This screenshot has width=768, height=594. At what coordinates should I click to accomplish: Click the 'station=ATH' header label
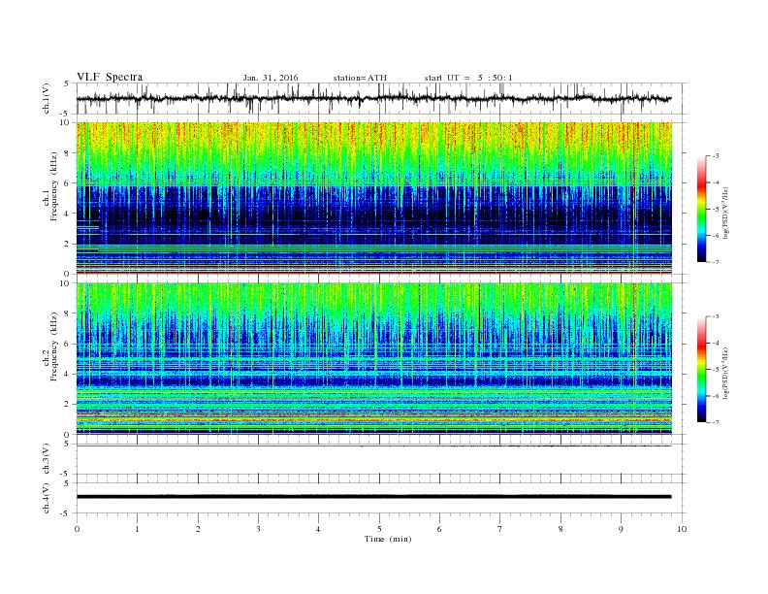pyautogui.click(x=360, y=78)
